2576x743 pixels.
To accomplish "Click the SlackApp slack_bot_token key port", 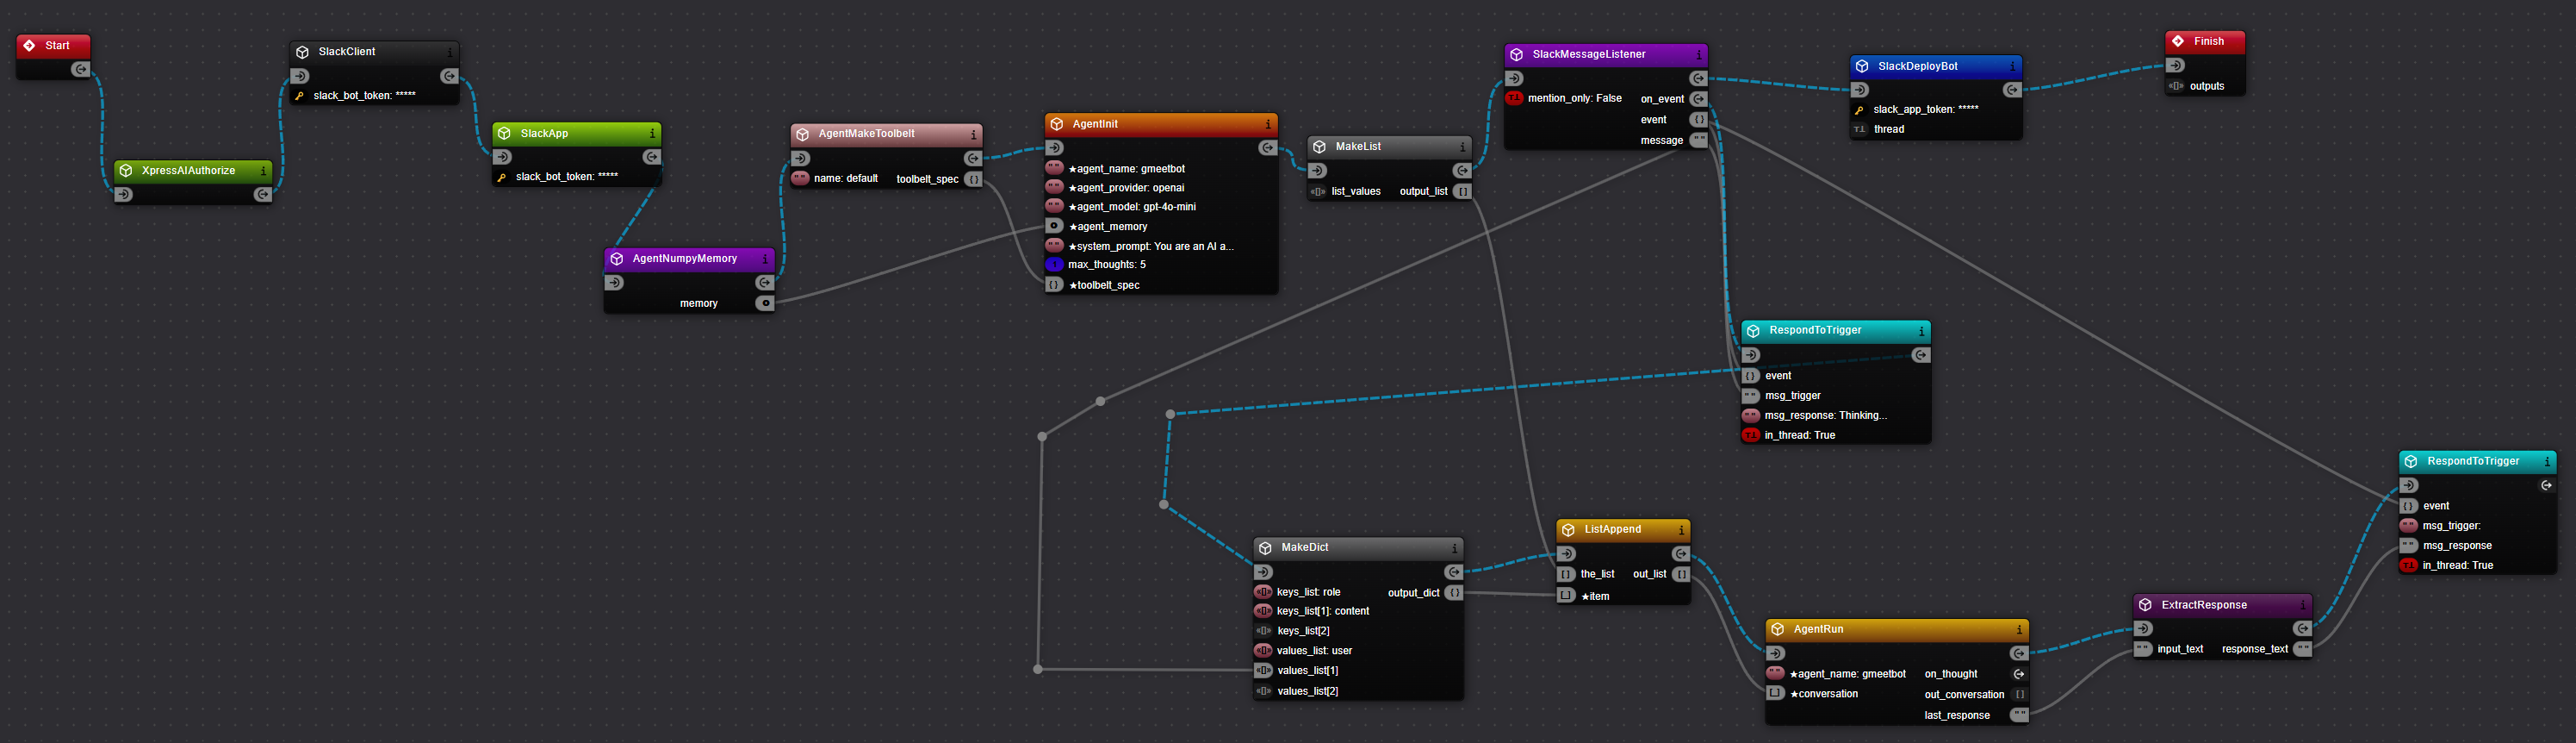I will tap(502, 178).
